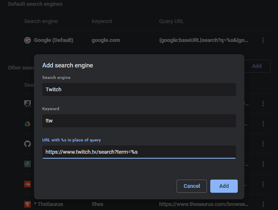Open more actions for the SoundCloud row
Viewport: 278px width, 210px height.
point(263,184)
